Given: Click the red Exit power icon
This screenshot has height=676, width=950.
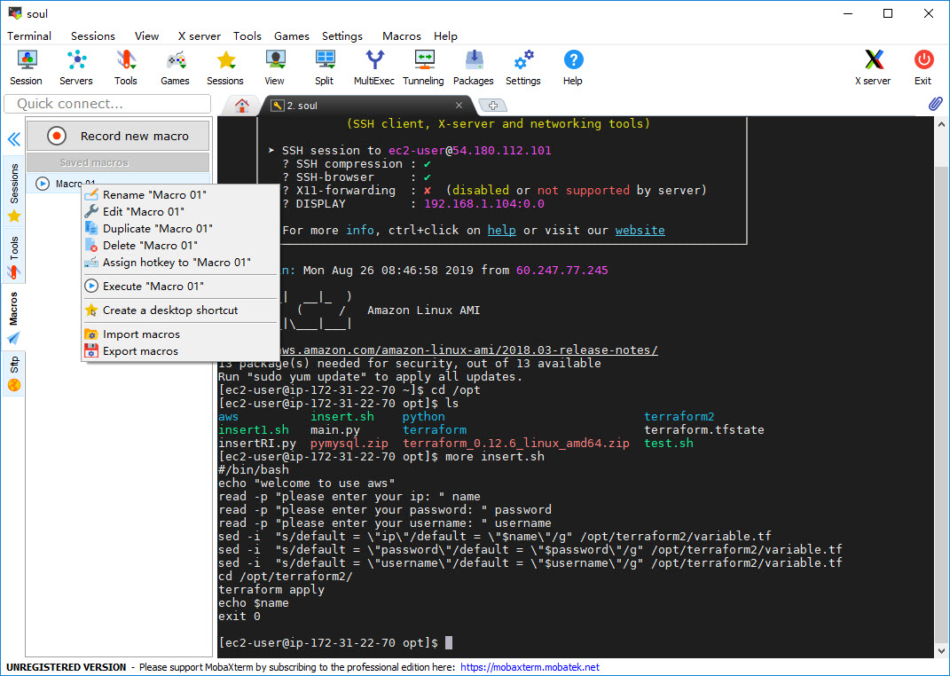Looking at the screenshot, I should [923, 67].
